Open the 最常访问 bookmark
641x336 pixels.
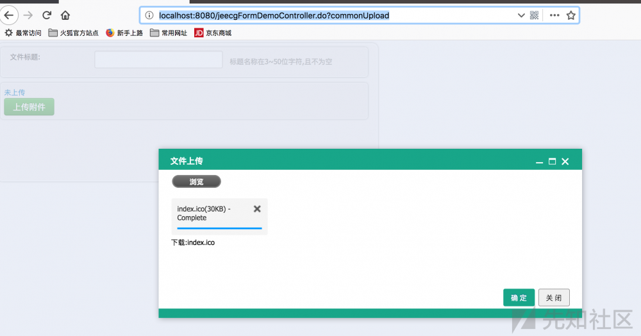click(x=23, y=33)
